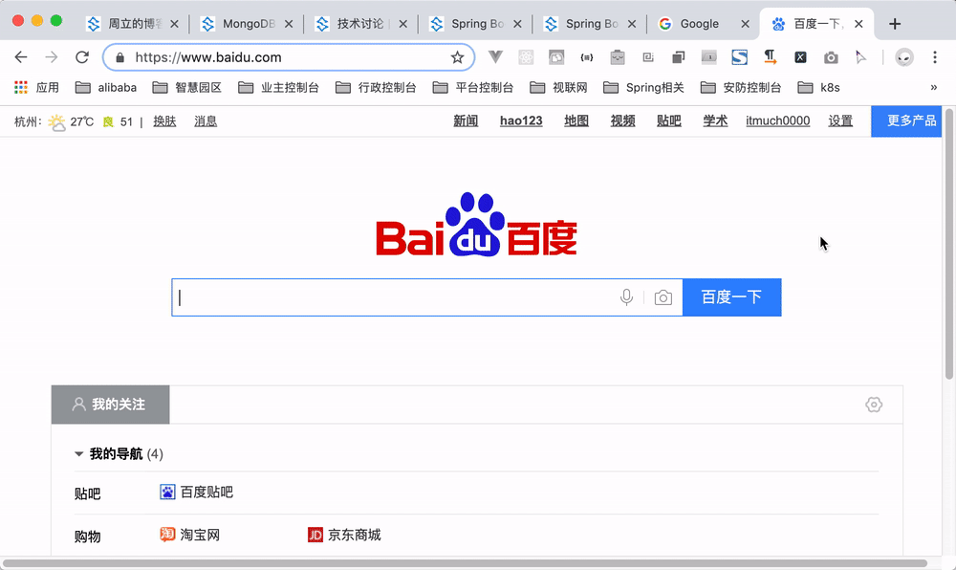Click the camera image search icon
The height and width of the screenshot is (570, 956).
(x=663, y=297)
